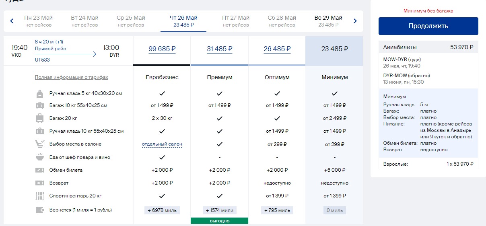Screen dimensions: 486x226
Task: Select the Чт 26 Май date tab
Action: 183,21
